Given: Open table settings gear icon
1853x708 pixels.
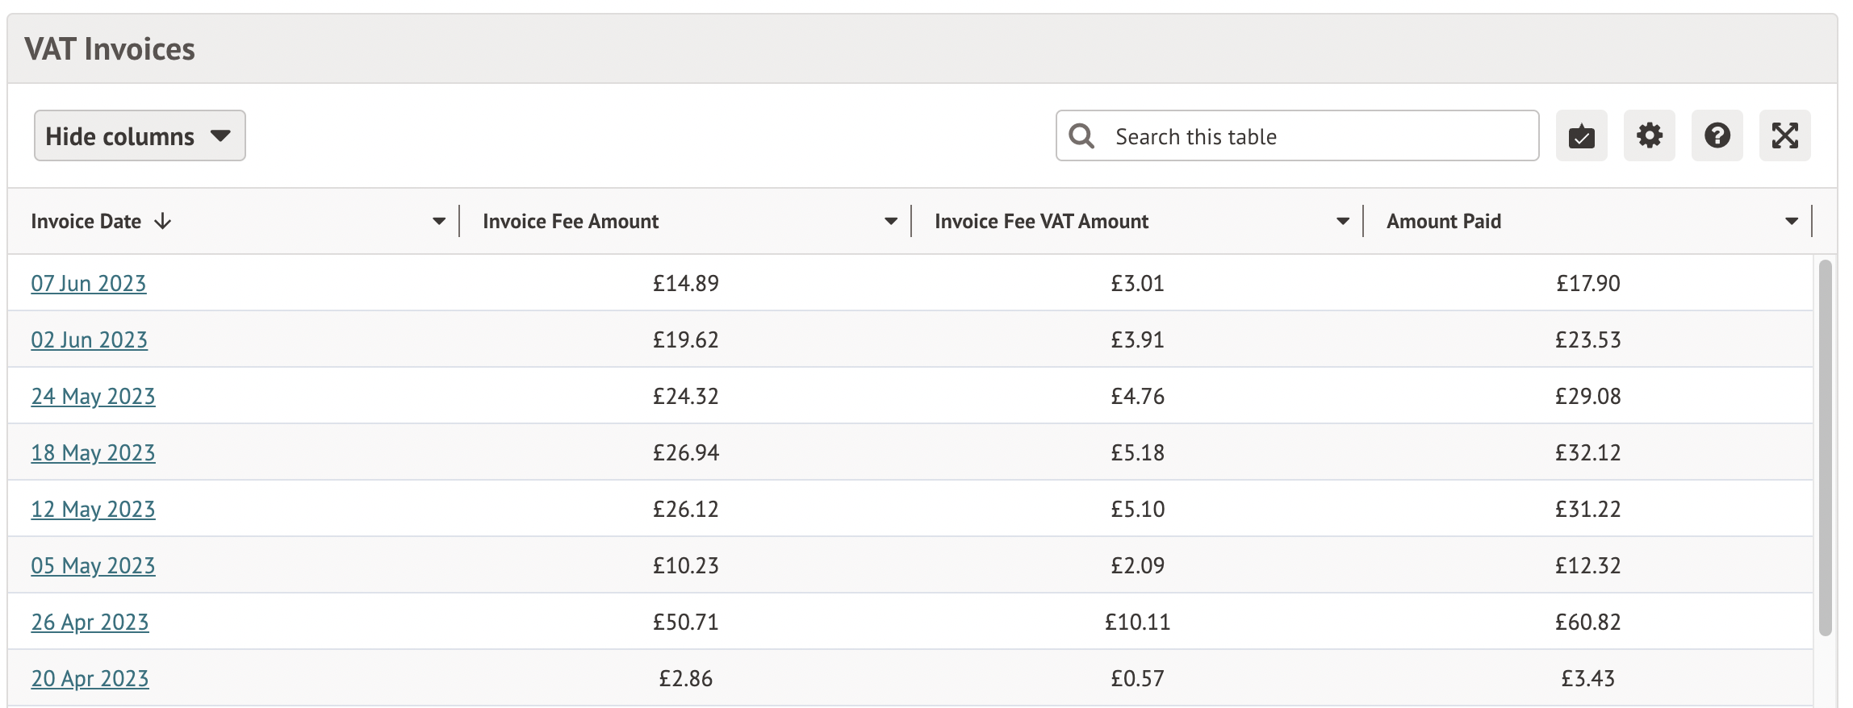Looking at the screenshot, I should point(1649,135).
